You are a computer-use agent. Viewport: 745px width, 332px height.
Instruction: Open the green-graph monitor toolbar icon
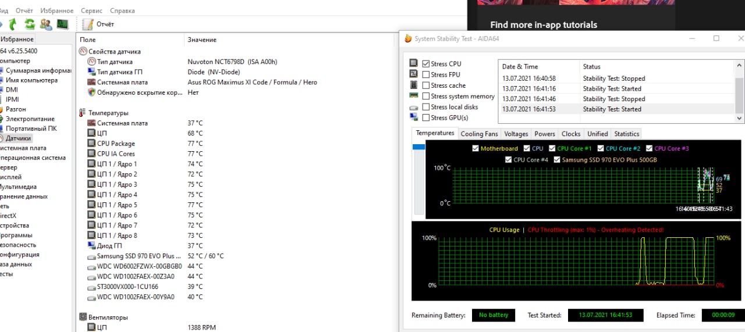(x=62, y=24)
